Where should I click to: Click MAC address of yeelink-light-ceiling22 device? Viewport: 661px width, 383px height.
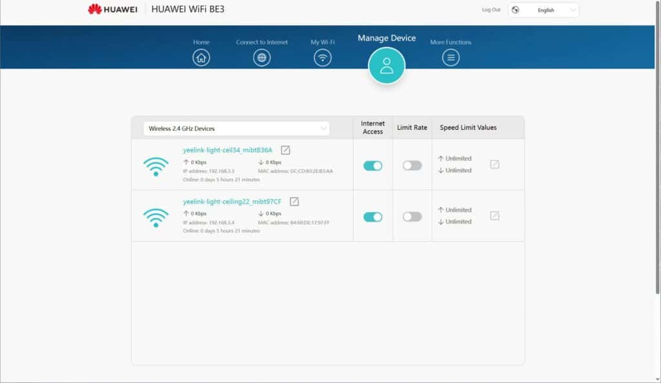[x=294, y=222]
